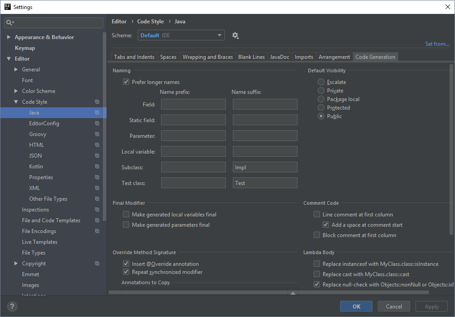
Task: Click the icon next to Properties code style
Action: point(97,177)
